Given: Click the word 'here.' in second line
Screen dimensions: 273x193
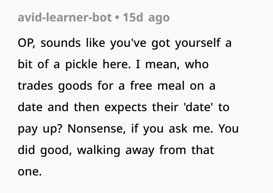Looking at the screenshot, I should 117,65.
